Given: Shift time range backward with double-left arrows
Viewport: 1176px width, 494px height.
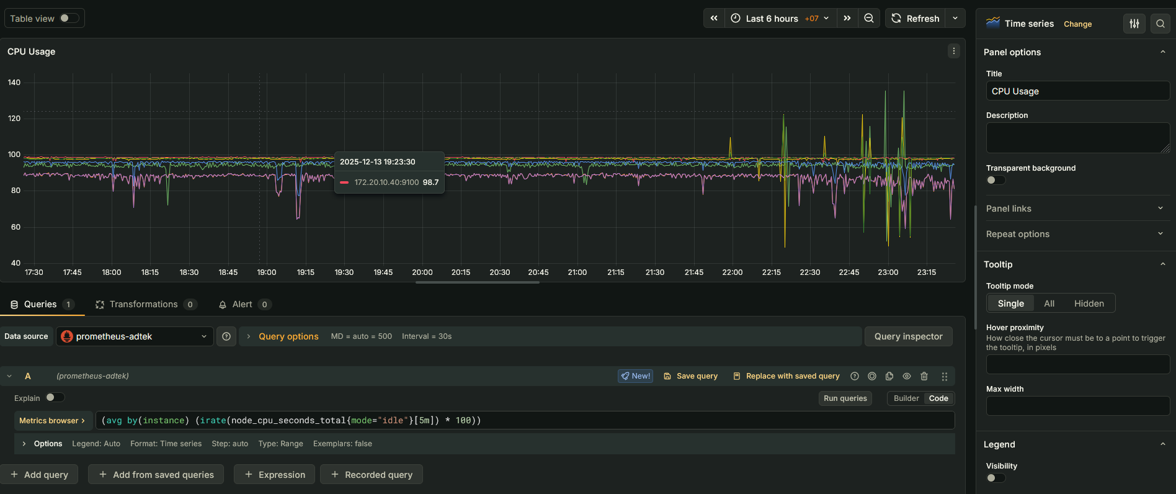Looking at the screenshot, I should click(x=714, y=19).
